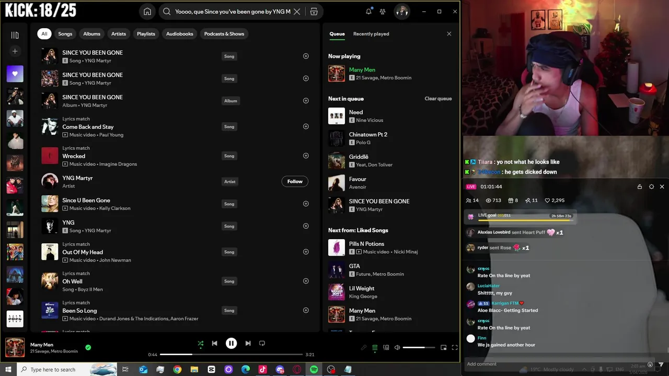This screenshot has width=669, height=376.
Task: Filter results by Songs
Action: pos(65,34)
